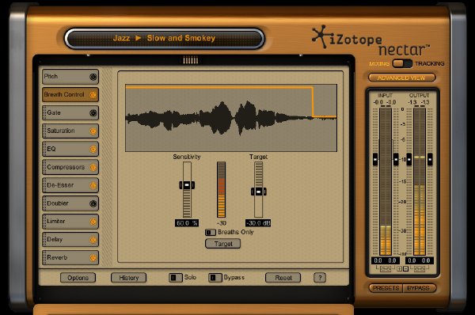Click the output peak -1.3 readout

[x=419, y=102]
